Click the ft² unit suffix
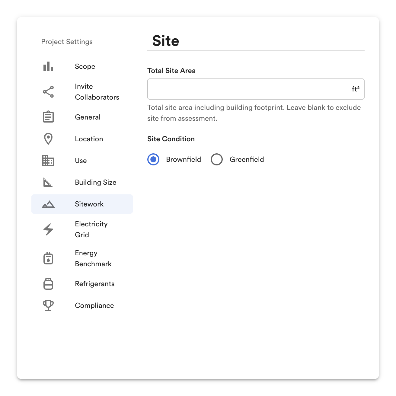396x396 pixels. tap(356, 89)
